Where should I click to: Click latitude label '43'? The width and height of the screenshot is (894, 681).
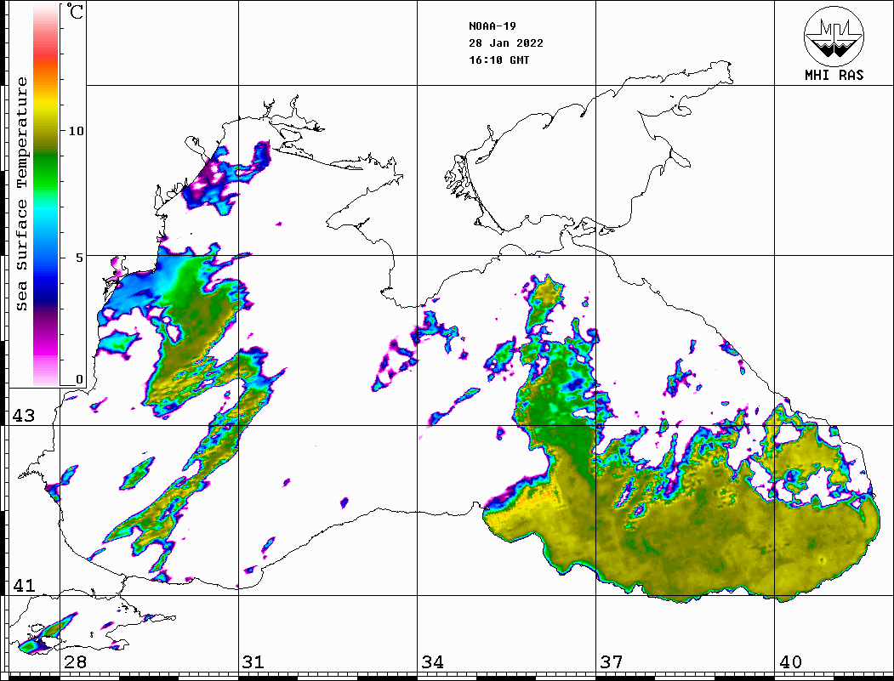click(x=24, y=416)
